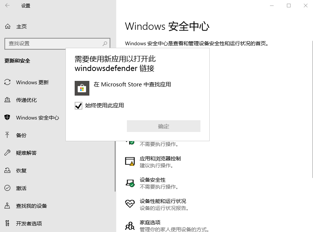Open the 开发者选项 tools icon
Screen dimensions: 313x232
[7, 223]
